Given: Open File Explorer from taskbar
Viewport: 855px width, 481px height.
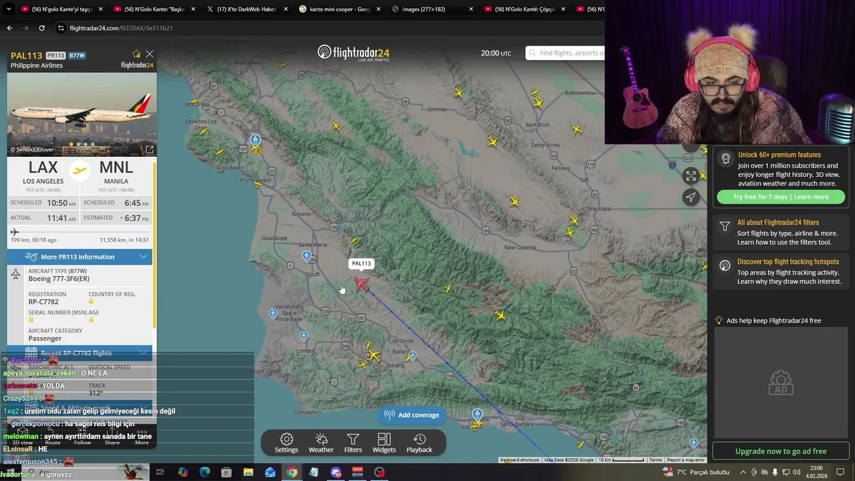Looking at the screenshot, I should coord(248,472).
